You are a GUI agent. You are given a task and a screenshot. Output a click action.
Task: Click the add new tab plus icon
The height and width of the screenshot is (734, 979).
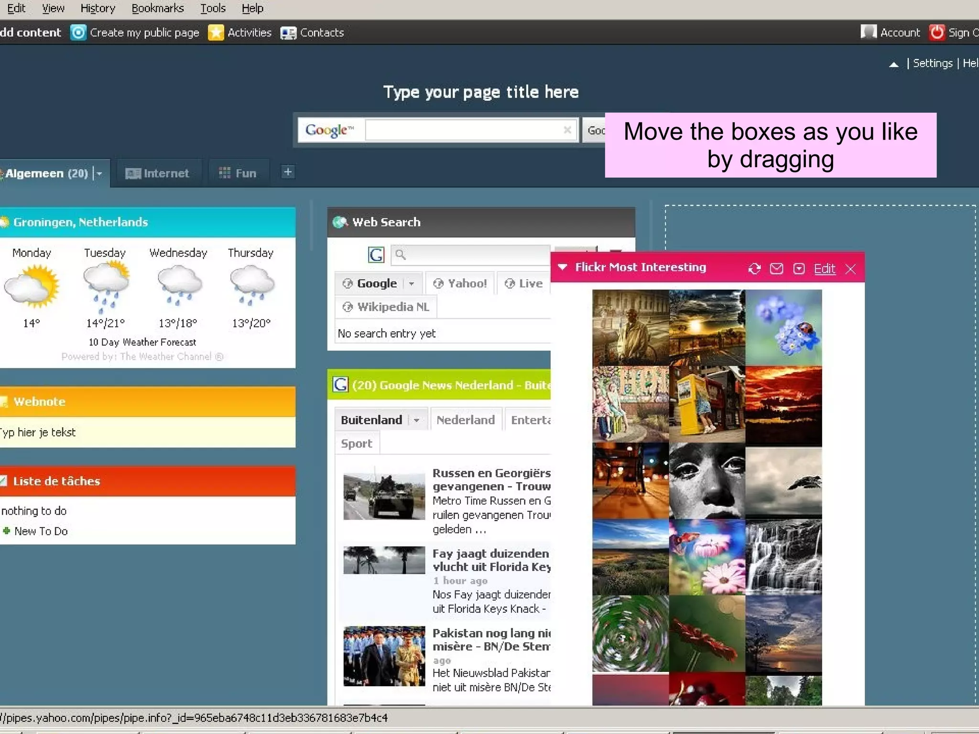(x=288, y=172)
